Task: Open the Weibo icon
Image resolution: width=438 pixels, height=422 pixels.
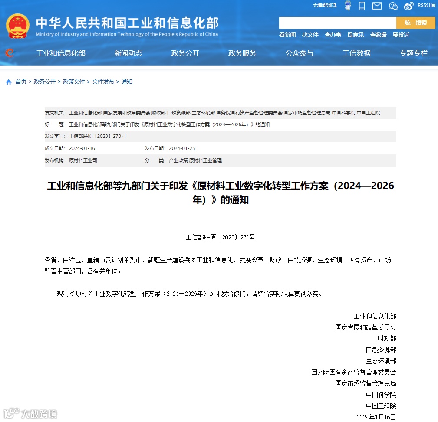Action: point(408,6)
